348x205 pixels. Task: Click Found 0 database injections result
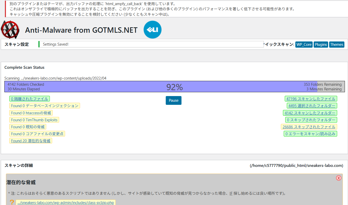(45, 106)
